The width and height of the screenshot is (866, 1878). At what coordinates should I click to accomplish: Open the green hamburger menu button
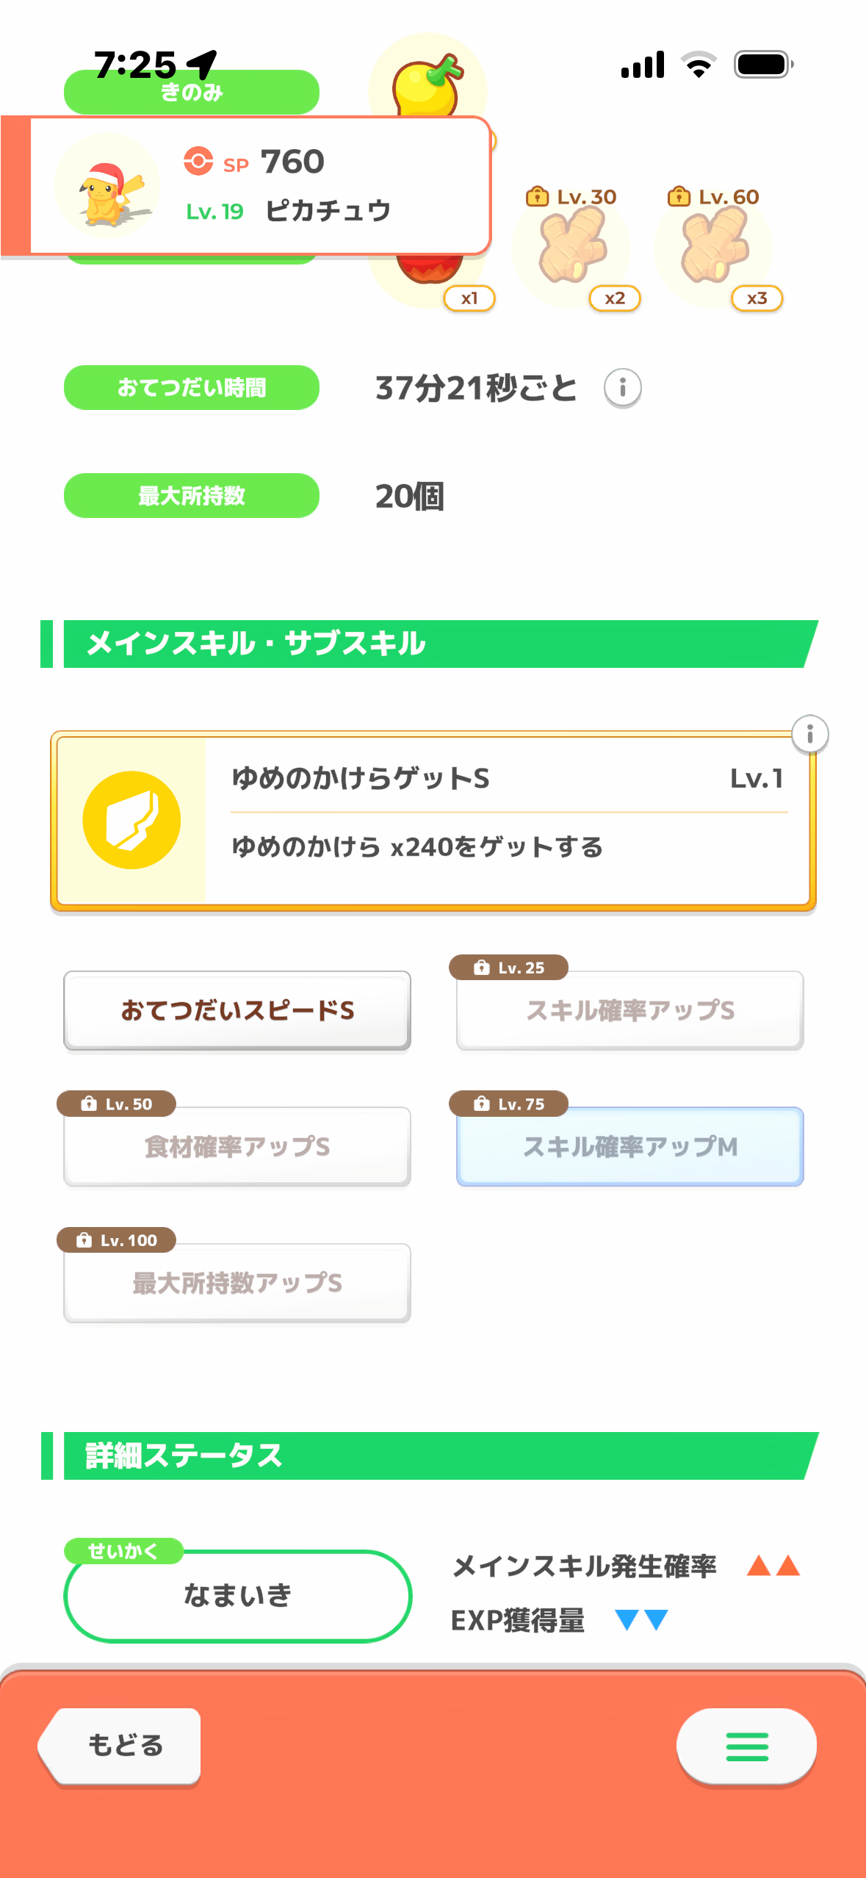pos(746,1746)
